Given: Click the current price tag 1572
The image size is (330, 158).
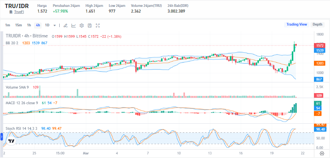Looking at the screenshot, I should coord(320,45).
